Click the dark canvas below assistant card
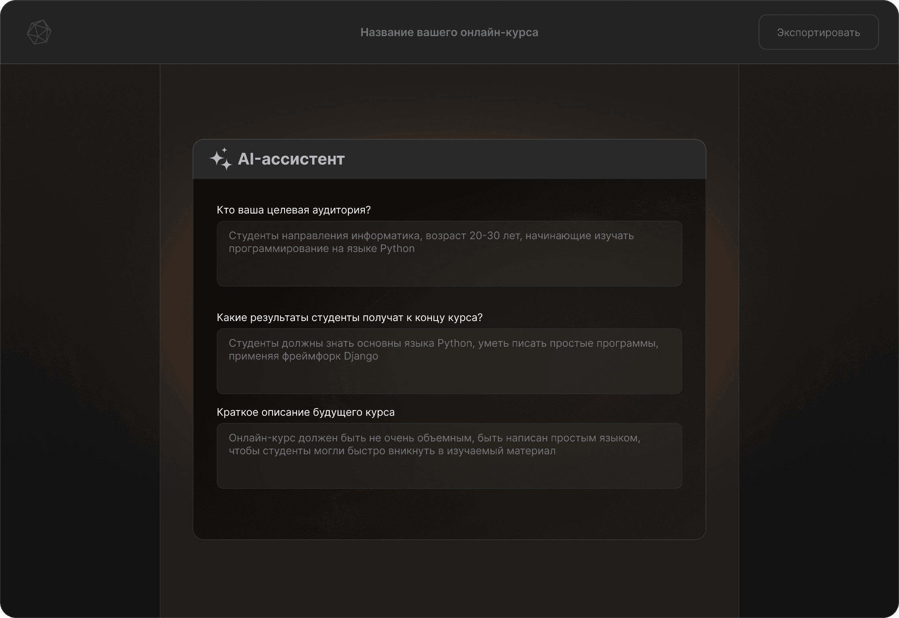The image size is (899, 618). pos(449,578)
